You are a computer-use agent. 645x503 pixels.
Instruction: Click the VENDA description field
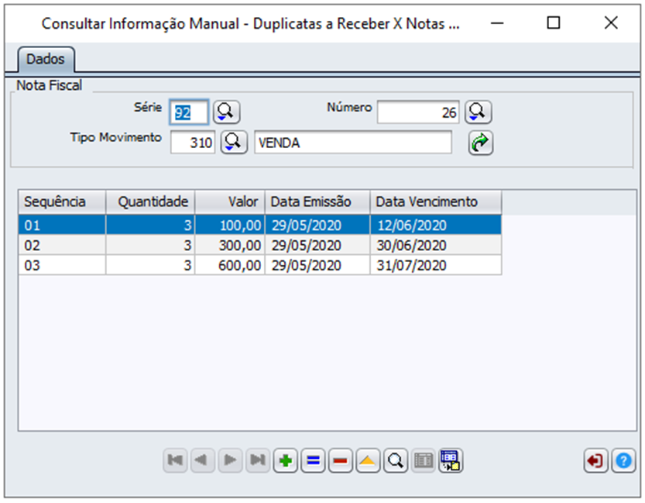coord(353,143)
